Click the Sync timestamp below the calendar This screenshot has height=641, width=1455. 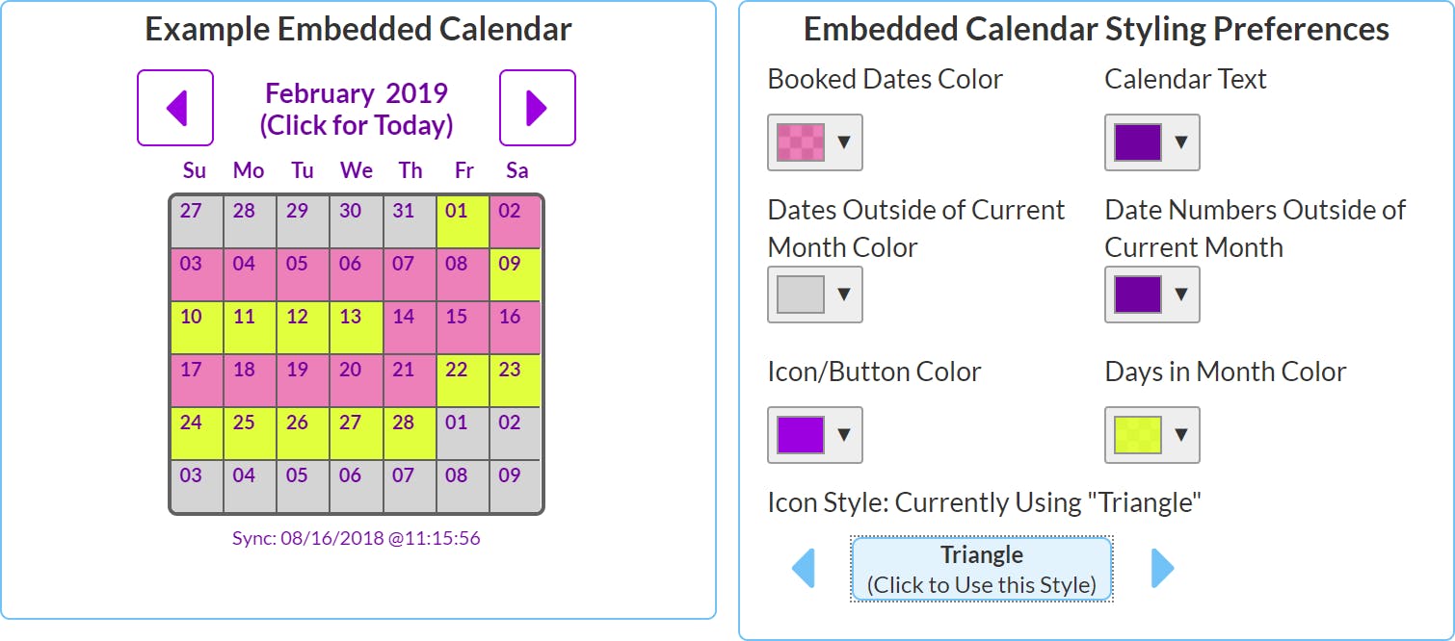(x=357, y=538)
